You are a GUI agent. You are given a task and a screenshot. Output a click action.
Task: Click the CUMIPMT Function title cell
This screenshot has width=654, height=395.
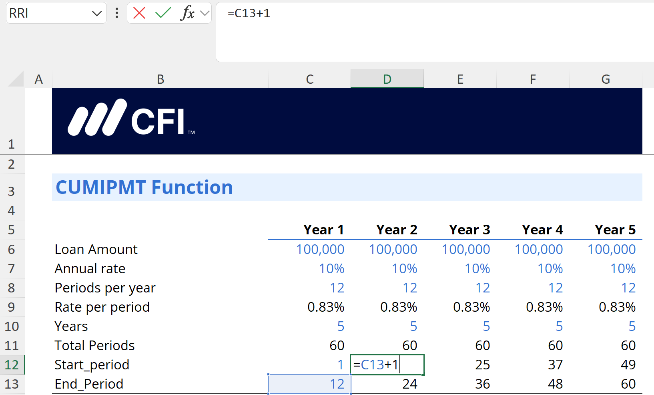144,187
